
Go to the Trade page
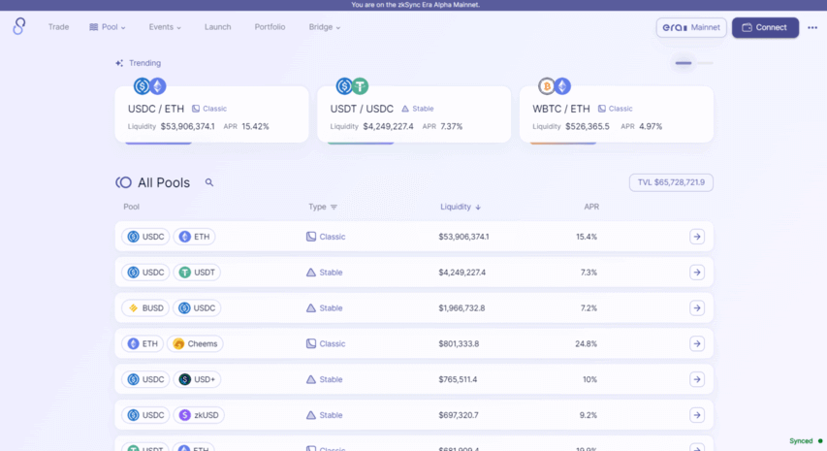(58, 27)
